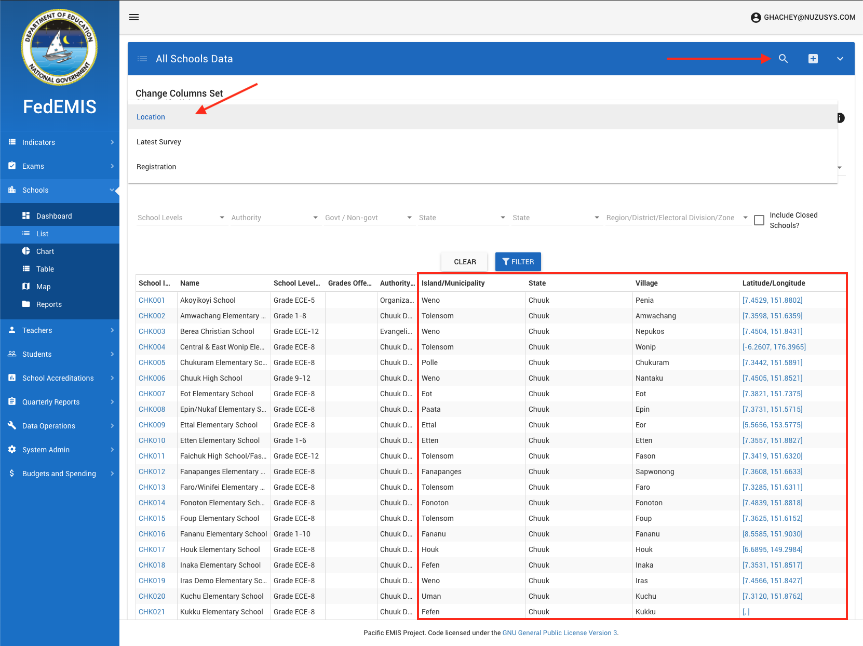Open Schools Chart view in sidebar
863x646 pixels.
pyautogui.click(x=45, y=251)
